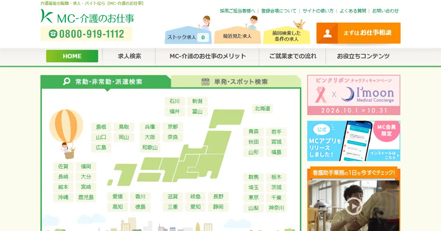
Task: Open the サイトの使い方 link
Action: [x=318, y=11]
